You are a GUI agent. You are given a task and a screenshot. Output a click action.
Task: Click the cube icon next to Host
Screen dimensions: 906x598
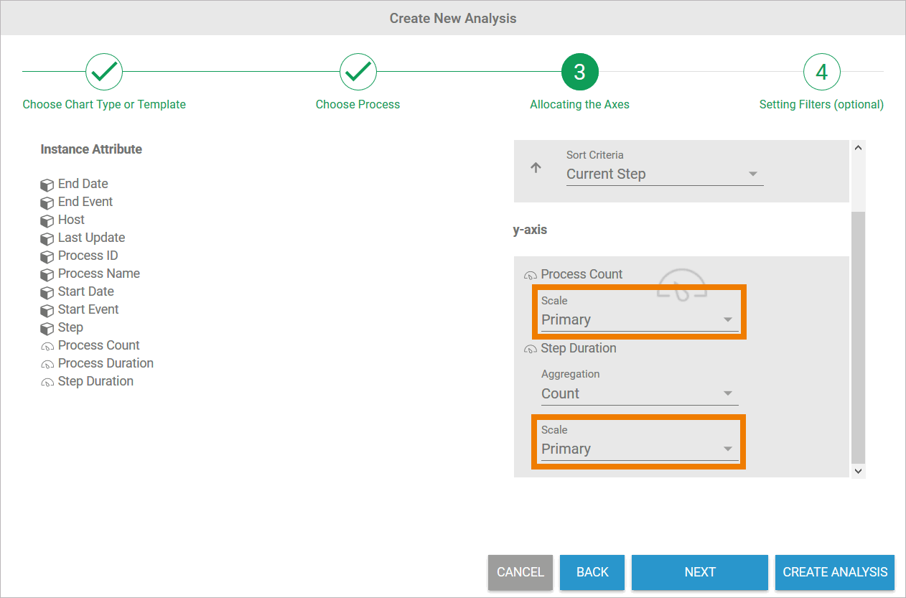point(47,220)
